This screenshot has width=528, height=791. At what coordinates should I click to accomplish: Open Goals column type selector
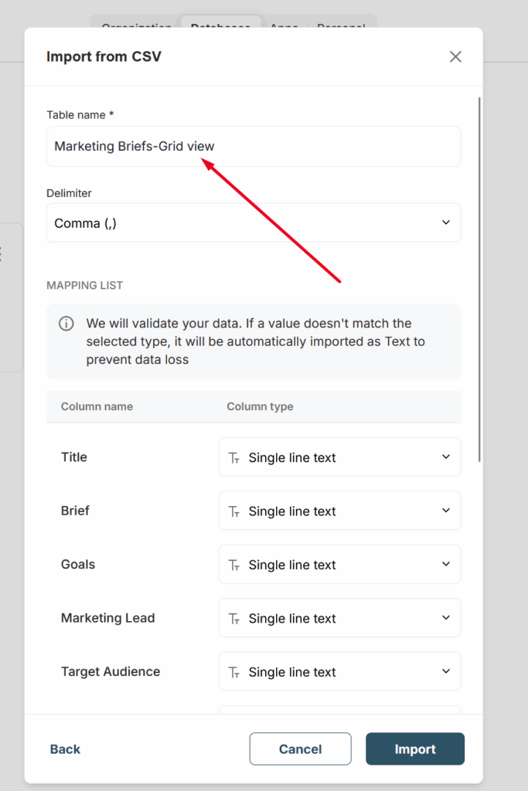click(x=339, y=565)
